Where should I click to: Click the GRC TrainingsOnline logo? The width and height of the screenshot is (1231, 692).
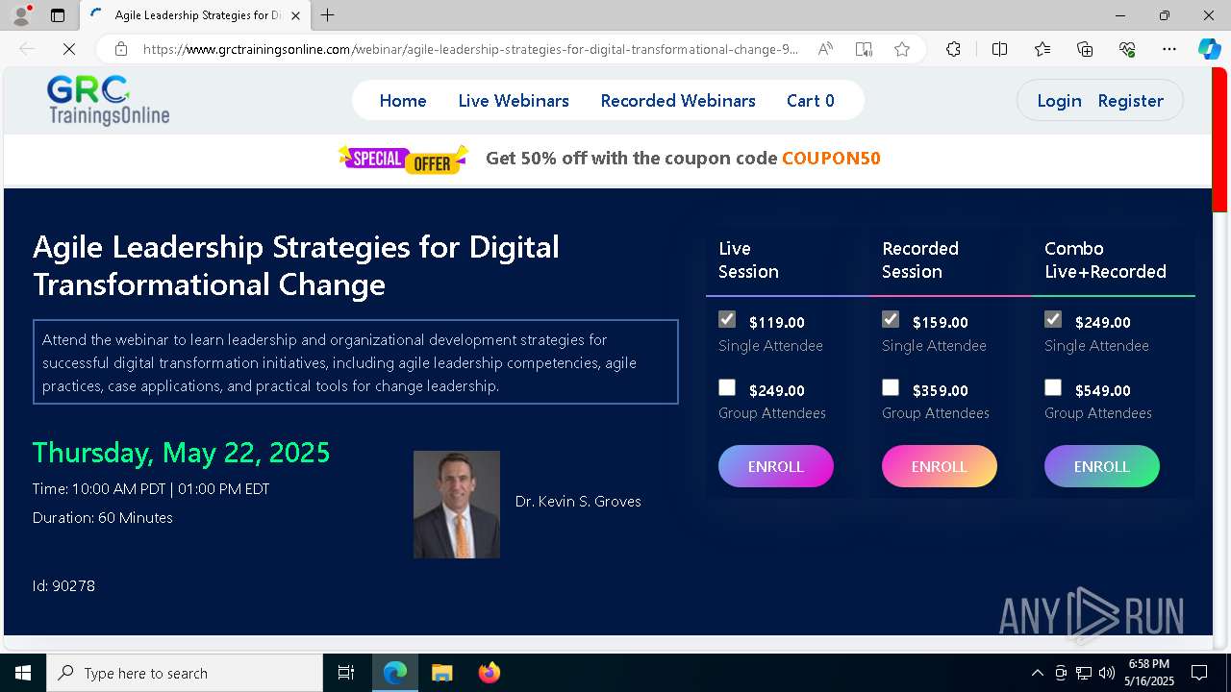pos(108,100)
